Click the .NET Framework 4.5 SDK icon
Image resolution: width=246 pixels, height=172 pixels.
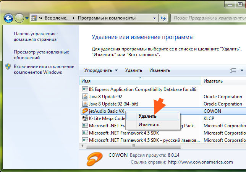[x=85, y=133]
